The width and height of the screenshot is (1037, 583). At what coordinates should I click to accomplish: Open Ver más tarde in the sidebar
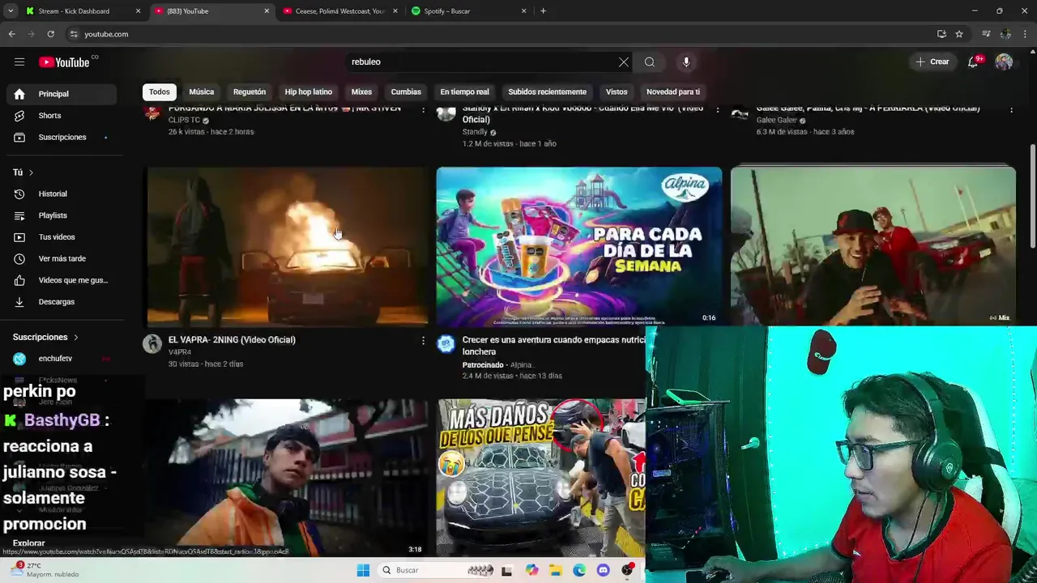click(62, 259)
